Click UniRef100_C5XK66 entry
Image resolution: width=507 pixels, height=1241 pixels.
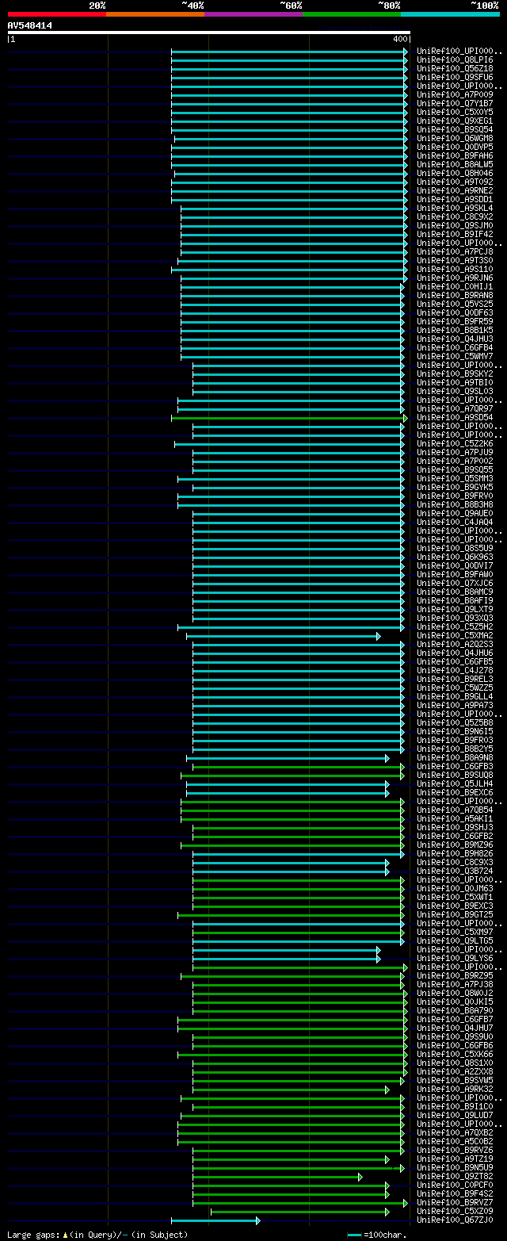point(455,1054)
